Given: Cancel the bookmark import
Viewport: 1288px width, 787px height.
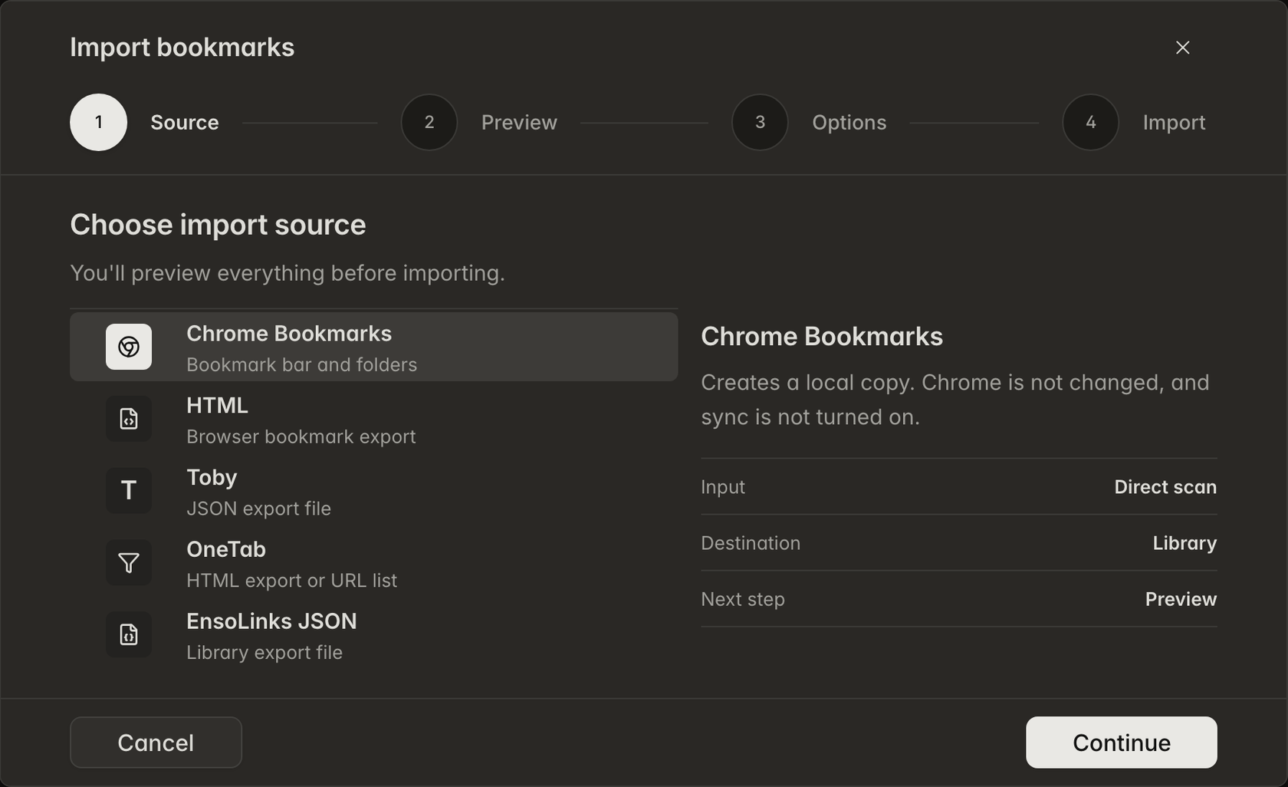Looking at the screenshot, I should click(x=156, y=743).
